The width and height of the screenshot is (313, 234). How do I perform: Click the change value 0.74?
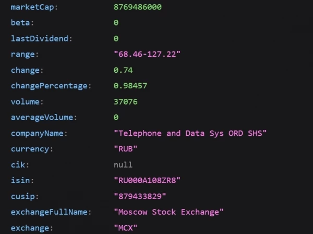123,70
